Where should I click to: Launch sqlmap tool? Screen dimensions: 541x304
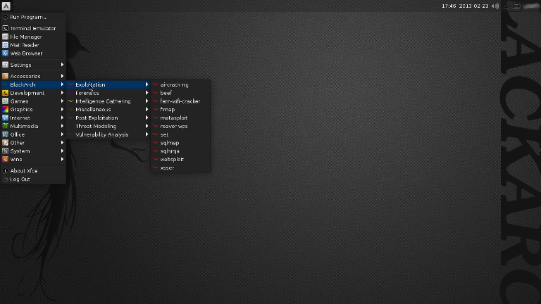pyautogui.click(x=180, y=143)
